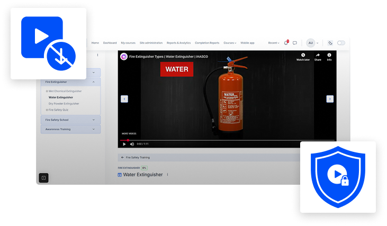Go to previous activity arrow
Screen dimensions: 387x226
[124, 99]
